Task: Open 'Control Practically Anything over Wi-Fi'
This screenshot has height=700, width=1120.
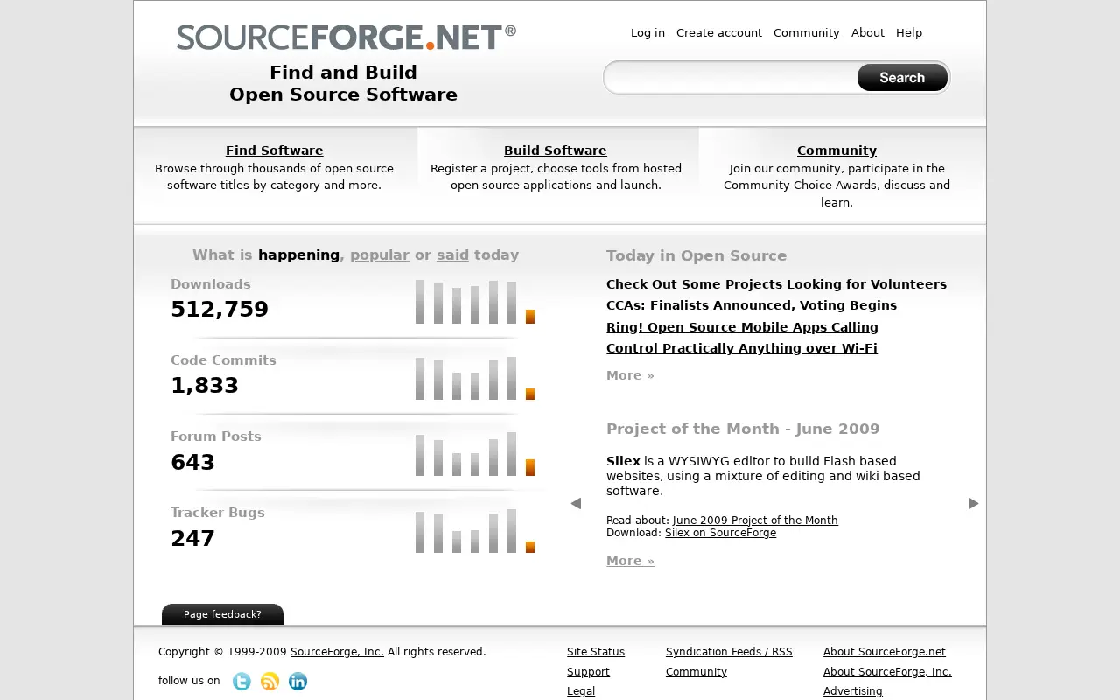Action: [742, 348]
